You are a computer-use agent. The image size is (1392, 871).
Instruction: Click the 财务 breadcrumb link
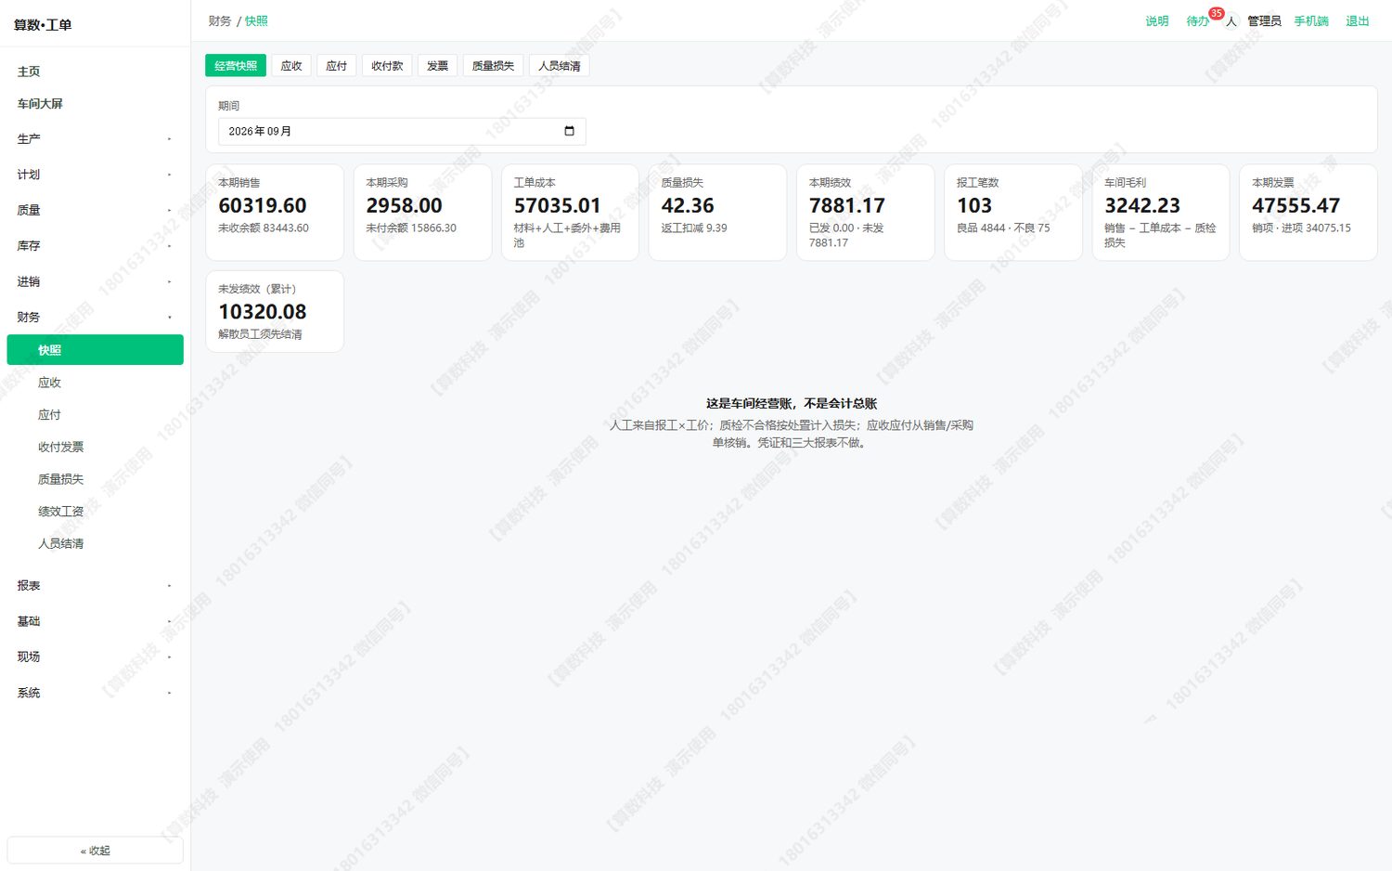tap(220, 21)
